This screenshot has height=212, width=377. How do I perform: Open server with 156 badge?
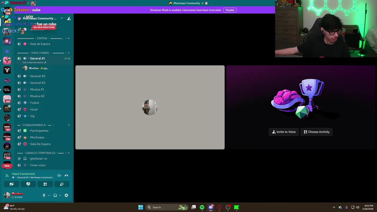click(7, 156)
